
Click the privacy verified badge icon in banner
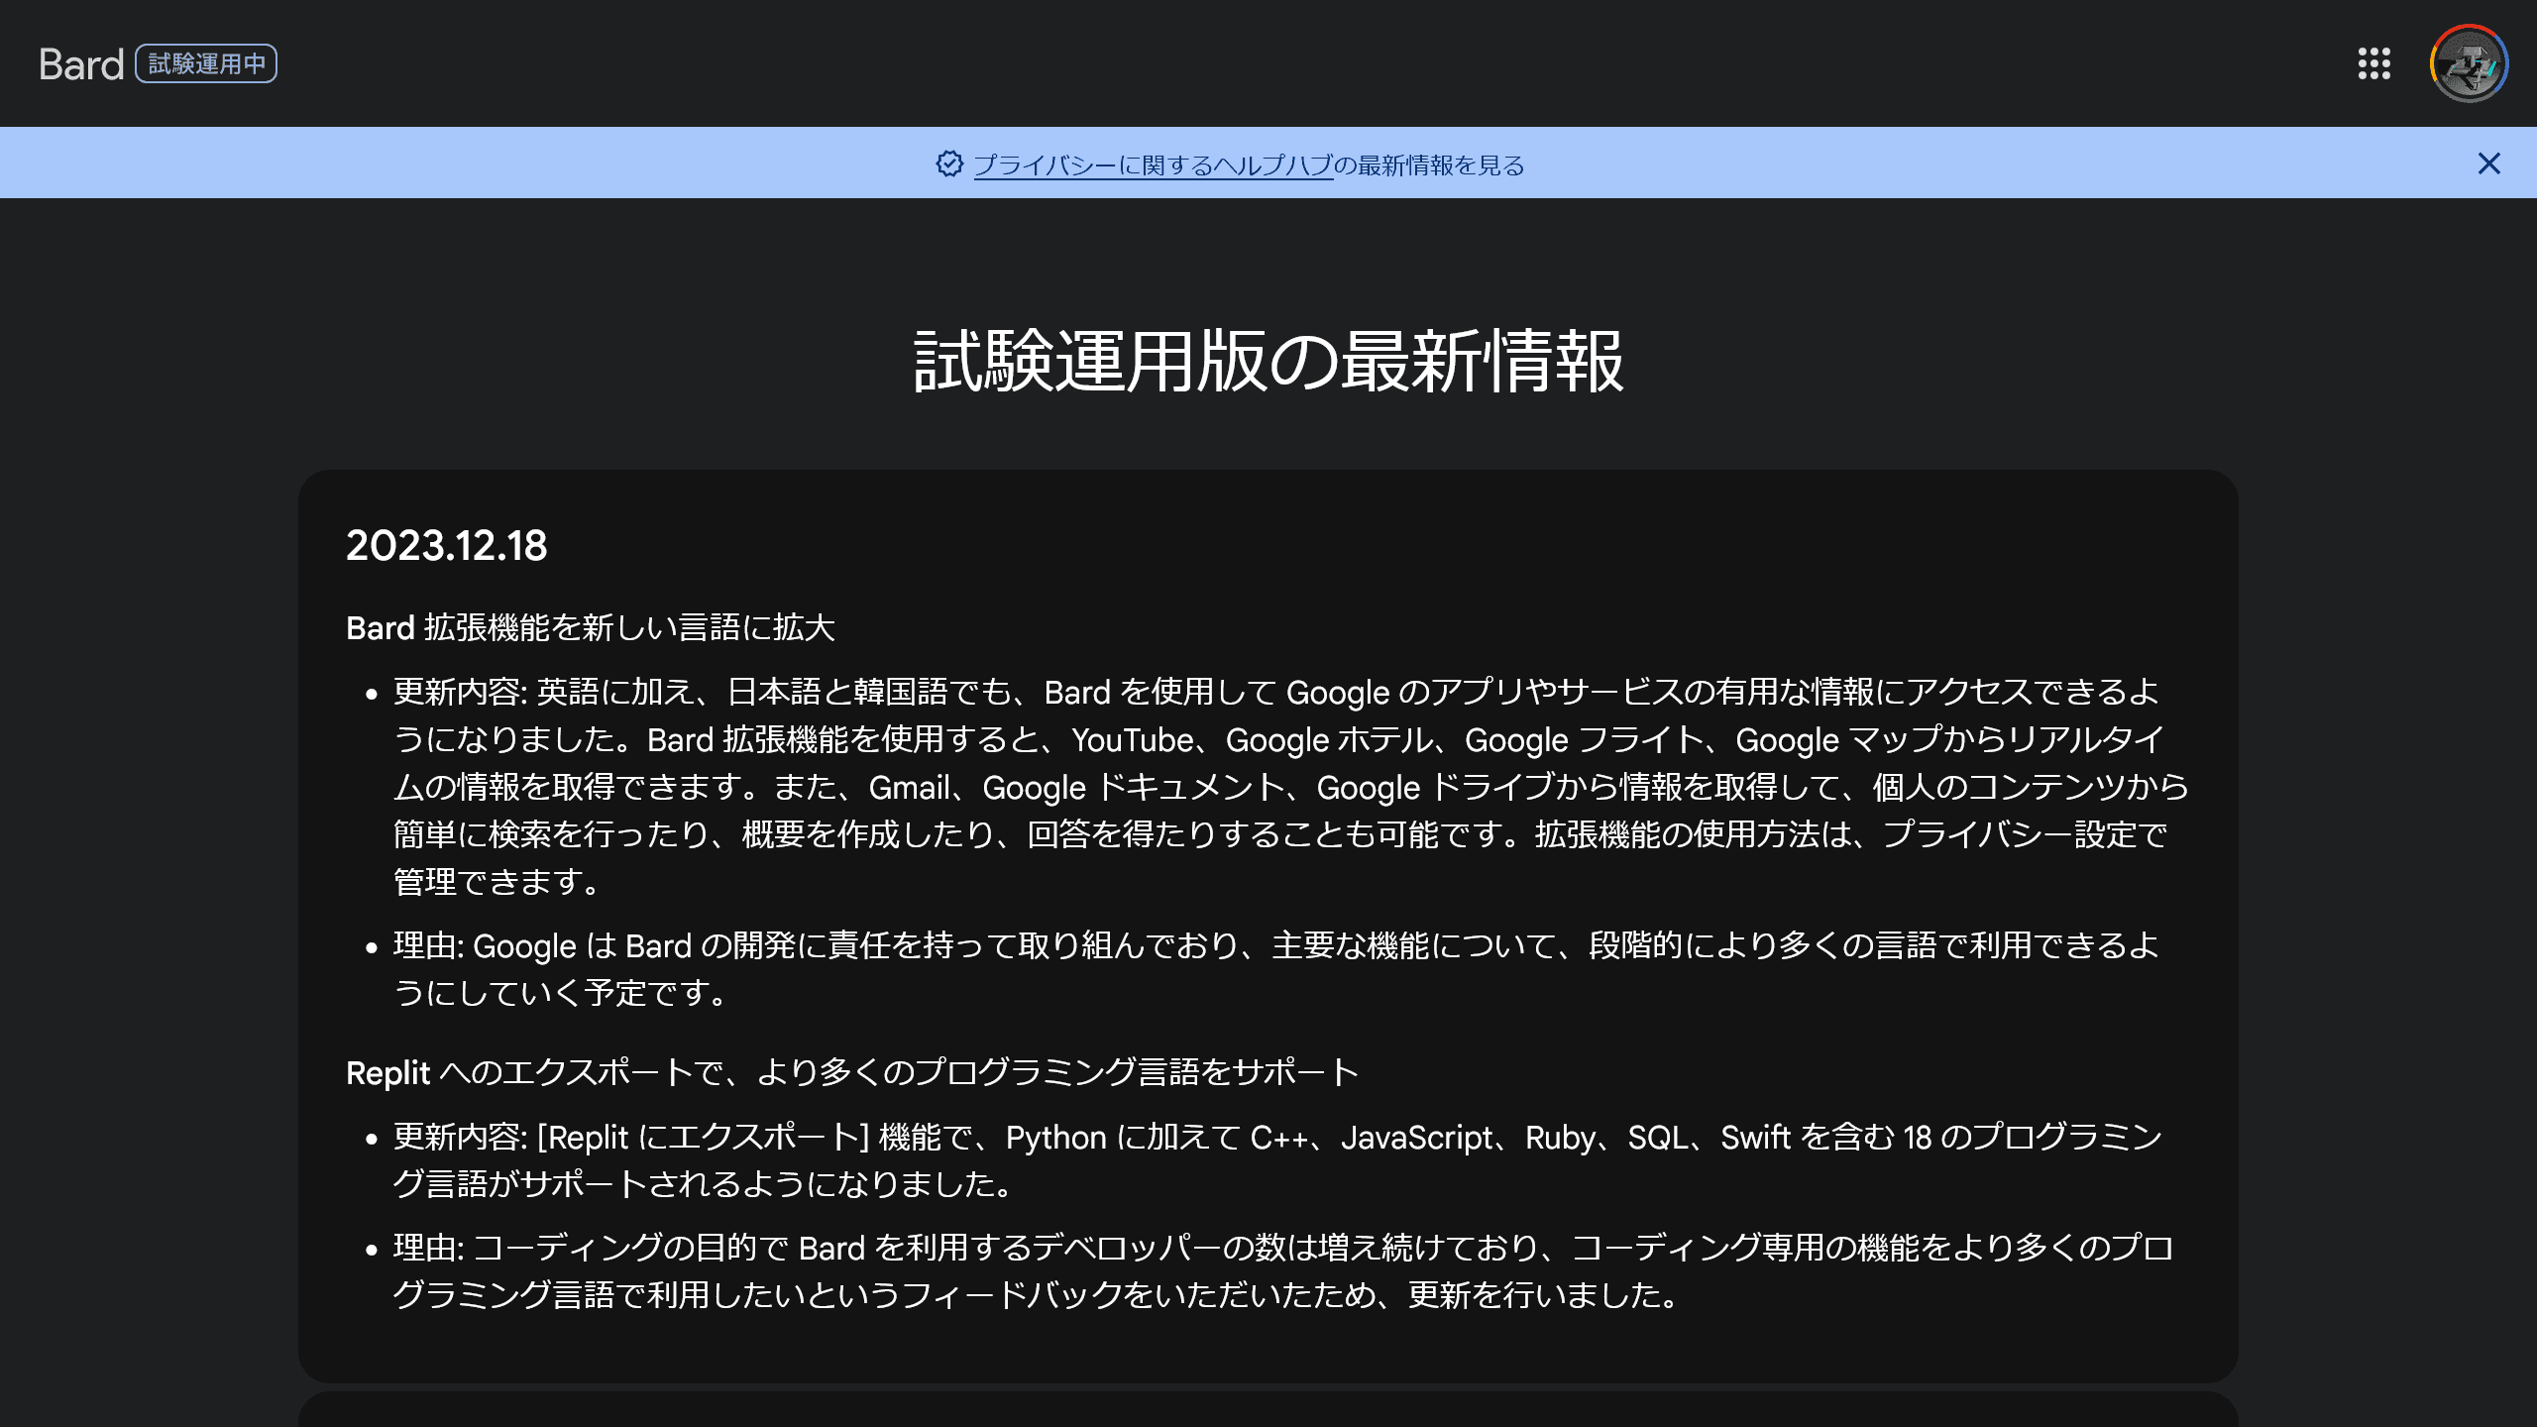click(x=949, y=164)
